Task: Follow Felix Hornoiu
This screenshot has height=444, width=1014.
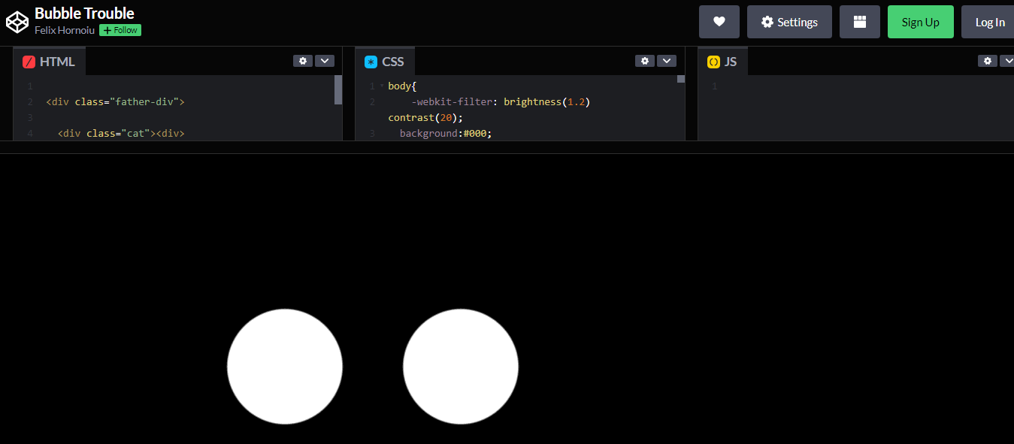Action: click(119, 30)
